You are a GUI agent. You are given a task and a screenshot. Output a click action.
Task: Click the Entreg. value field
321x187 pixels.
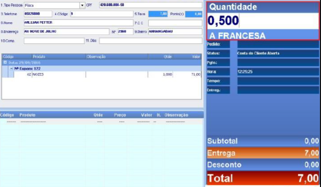(278, 90)
